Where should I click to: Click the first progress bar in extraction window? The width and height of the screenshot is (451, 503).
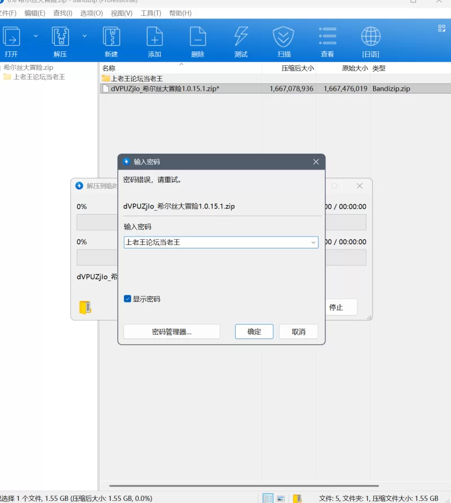pyautogui.click(x=97, y=222)
